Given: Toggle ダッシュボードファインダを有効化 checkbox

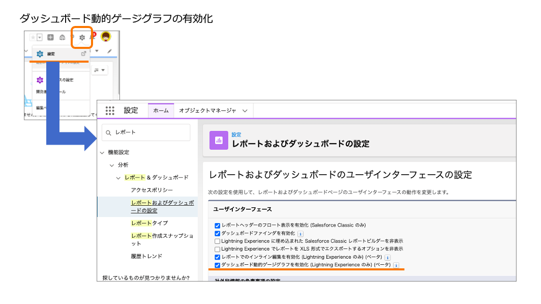Looking at the screenshot, I should 218,234.
